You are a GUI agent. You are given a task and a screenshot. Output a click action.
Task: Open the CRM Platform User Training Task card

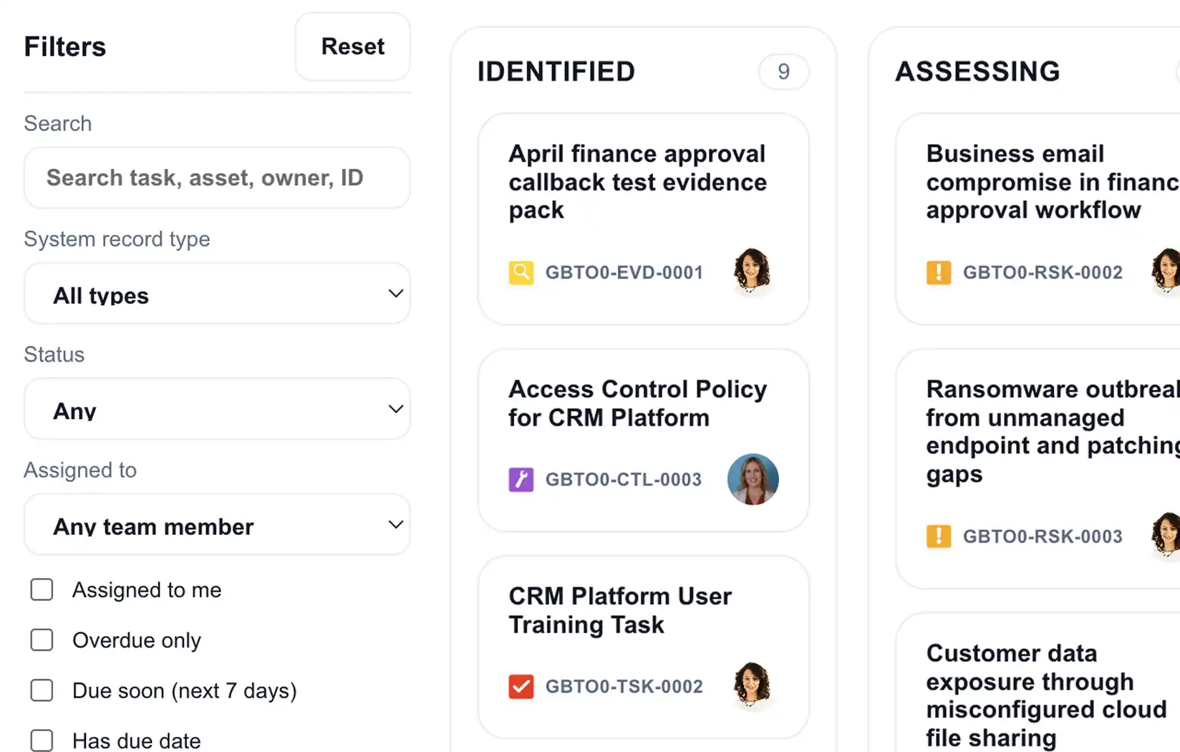(643, 647)
